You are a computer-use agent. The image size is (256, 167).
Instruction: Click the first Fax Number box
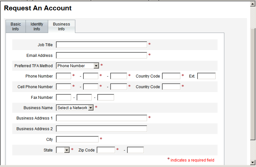[x=63, y=97]
